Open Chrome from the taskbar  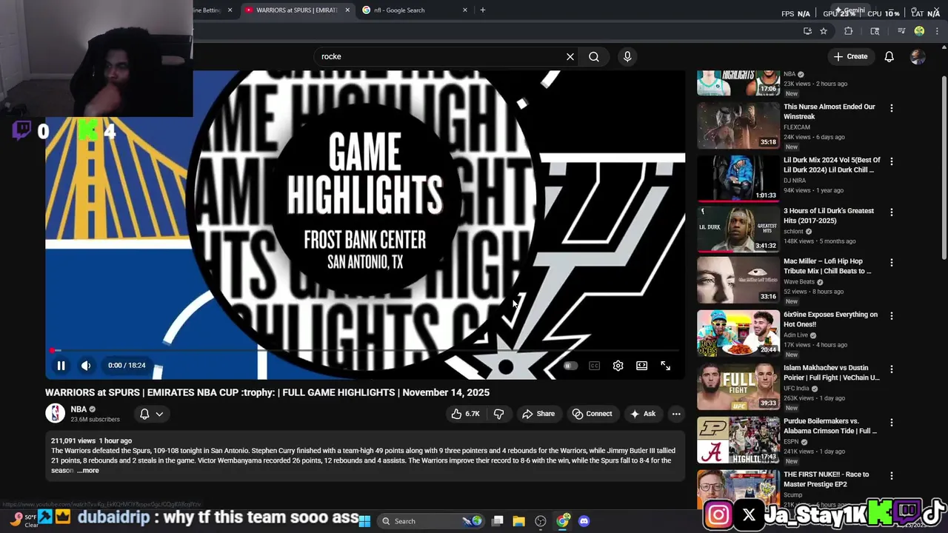point(563,521)
